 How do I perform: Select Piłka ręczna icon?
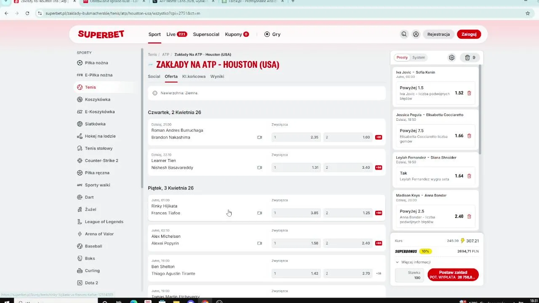click(x=80, y=173)
